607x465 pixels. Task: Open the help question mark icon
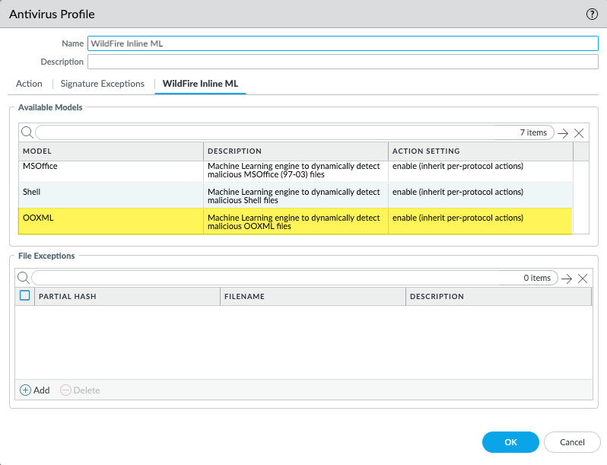(x=592, y=14)
